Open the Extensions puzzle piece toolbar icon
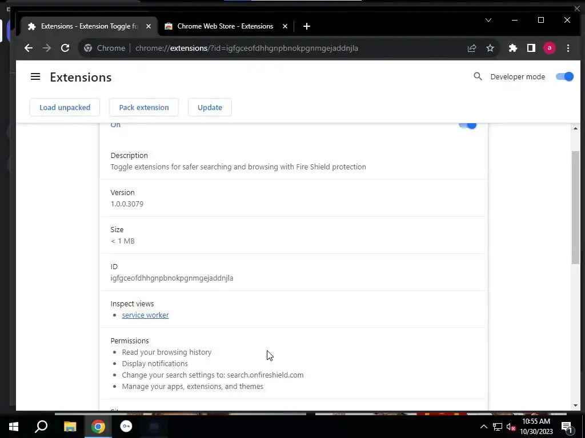 coord(513,48)
